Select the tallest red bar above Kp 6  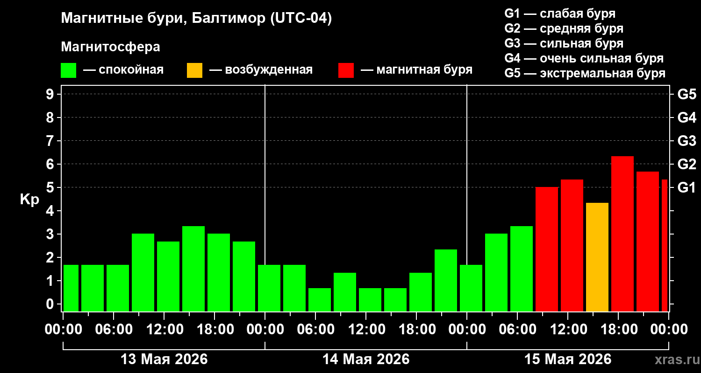coord(622,234)
